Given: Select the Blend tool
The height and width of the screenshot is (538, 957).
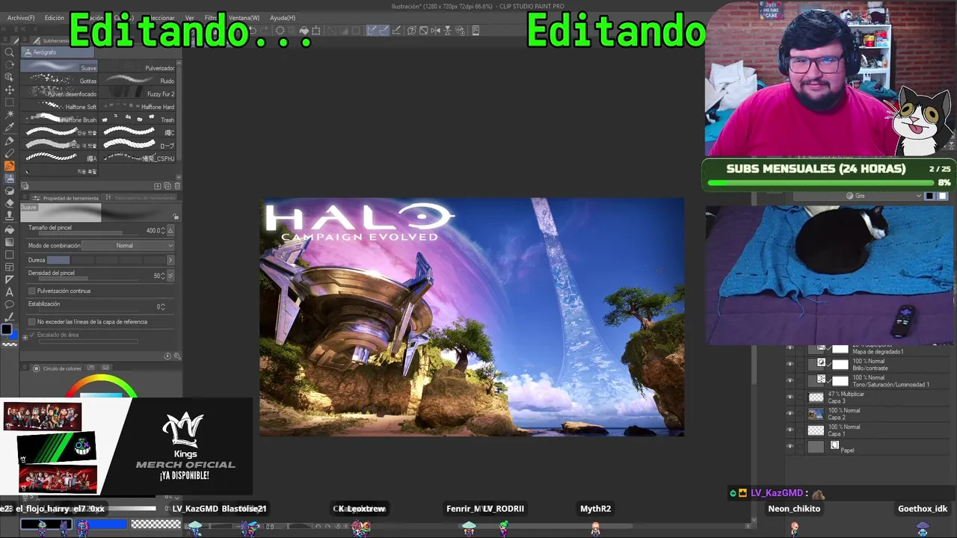Looking at the screenshot, I should 10,191.
